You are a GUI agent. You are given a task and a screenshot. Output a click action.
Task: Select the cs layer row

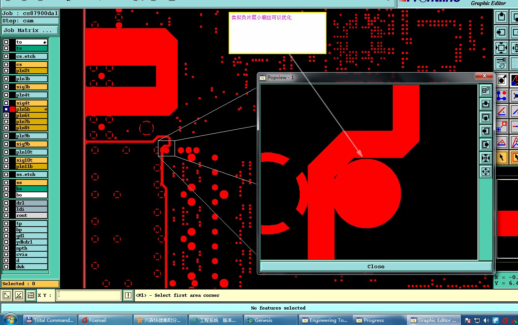coord(32,64)
